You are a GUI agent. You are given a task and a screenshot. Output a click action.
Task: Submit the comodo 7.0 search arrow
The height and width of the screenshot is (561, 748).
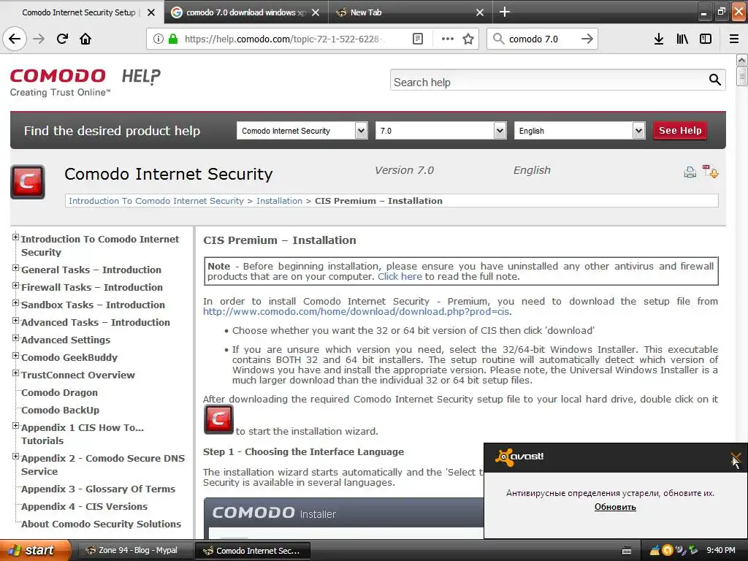point(587,39)
